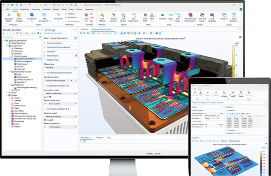Open the Relative permittivity From material dropdown
This screenshot has height=176, width=271.
62,127
